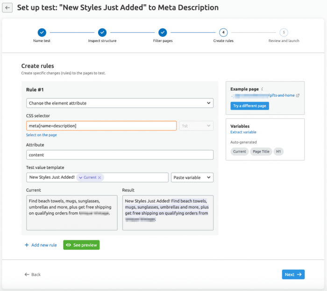
Task: Click the Current description text box
Action: [x=72, y=213]
